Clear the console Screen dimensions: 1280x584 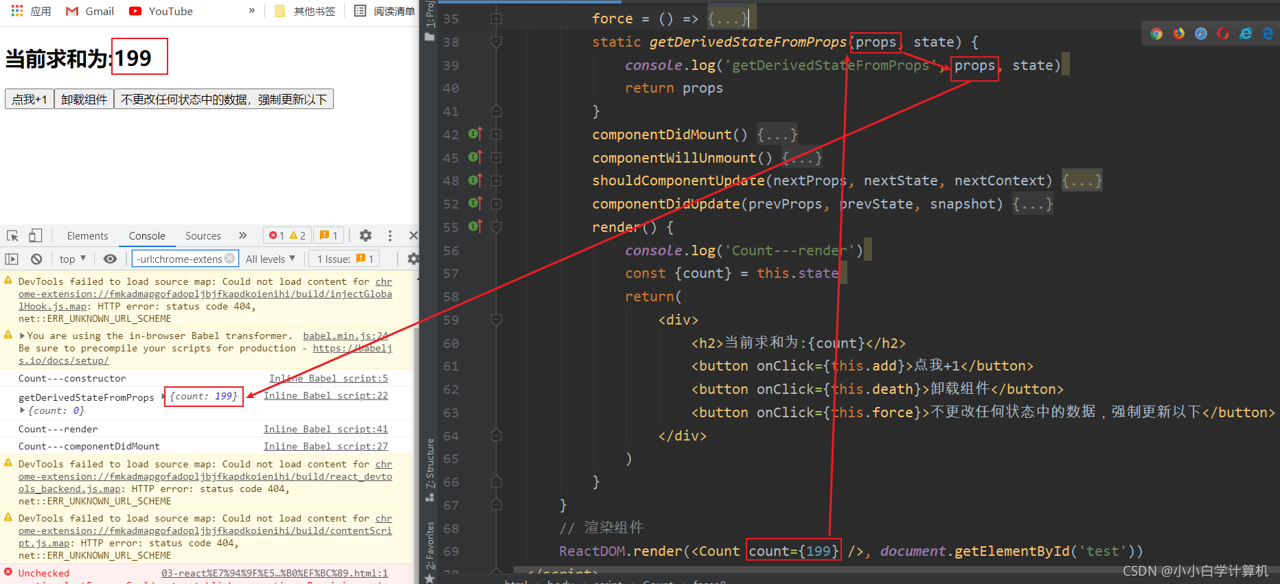[x=36, y=259]
